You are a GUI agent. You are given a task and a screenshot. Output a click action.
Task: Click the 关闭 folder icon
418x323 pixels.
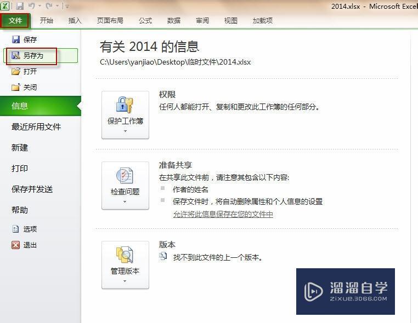click(x=16, y=87)
